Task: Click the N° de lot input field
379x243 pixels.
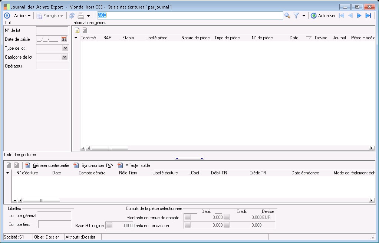Action: 52,30
